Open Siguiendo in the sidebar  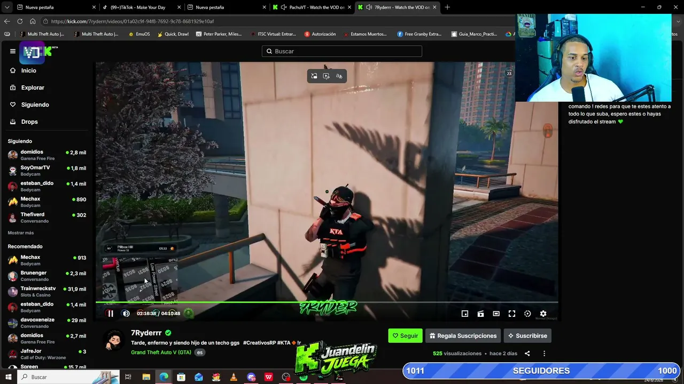pyautogui.click(x=35, y=105)
